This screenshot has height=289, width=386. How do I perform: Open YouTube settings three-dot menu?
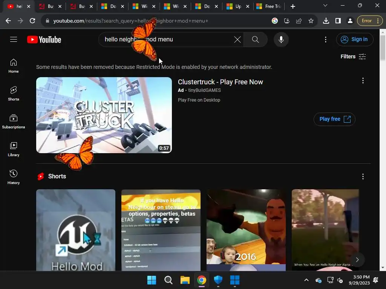[x=325, y=40]
